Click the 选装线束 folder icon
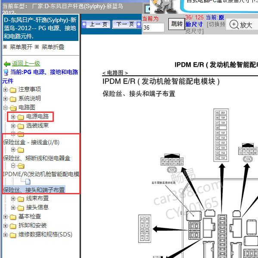Viewport: 258px width, 258px height. tap(21, 126)
